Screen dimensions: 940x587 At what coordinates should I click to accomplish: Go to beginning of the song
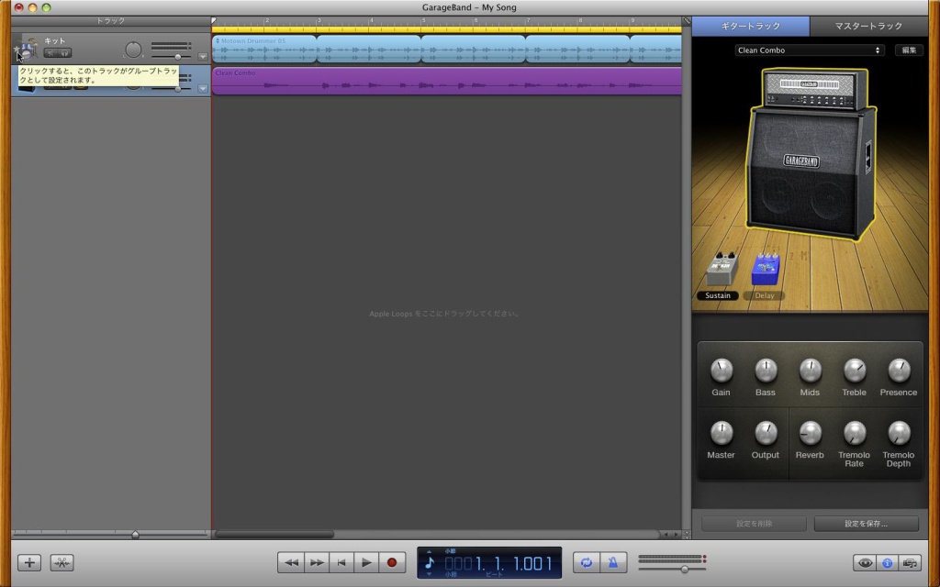[341, 562]
